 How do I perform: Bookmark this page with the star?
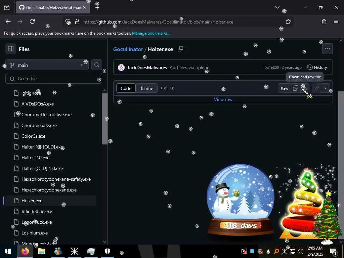click(288, 21)
